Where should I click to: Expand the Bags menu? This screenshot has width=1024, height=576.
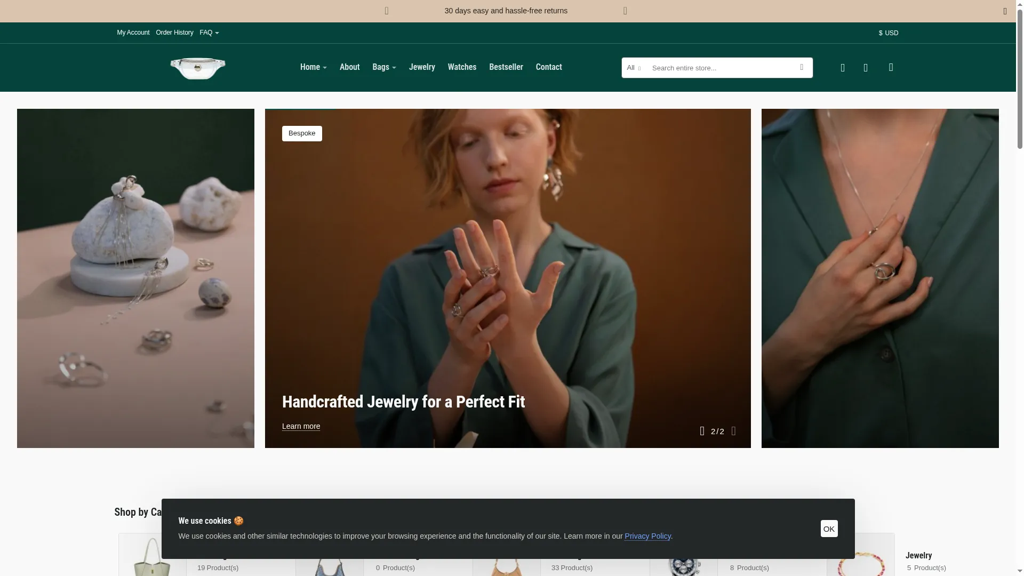(x=384, y=67)
